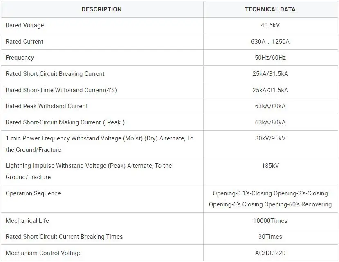
Task: Click the 185kV value cell
Action: point(270,166)
